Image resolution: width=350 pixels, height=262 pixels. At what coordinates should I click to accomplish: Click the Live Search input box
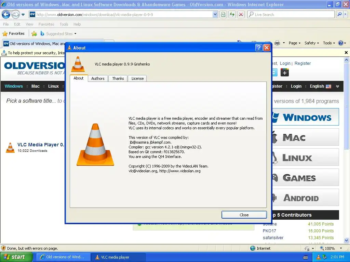point(291,14)
